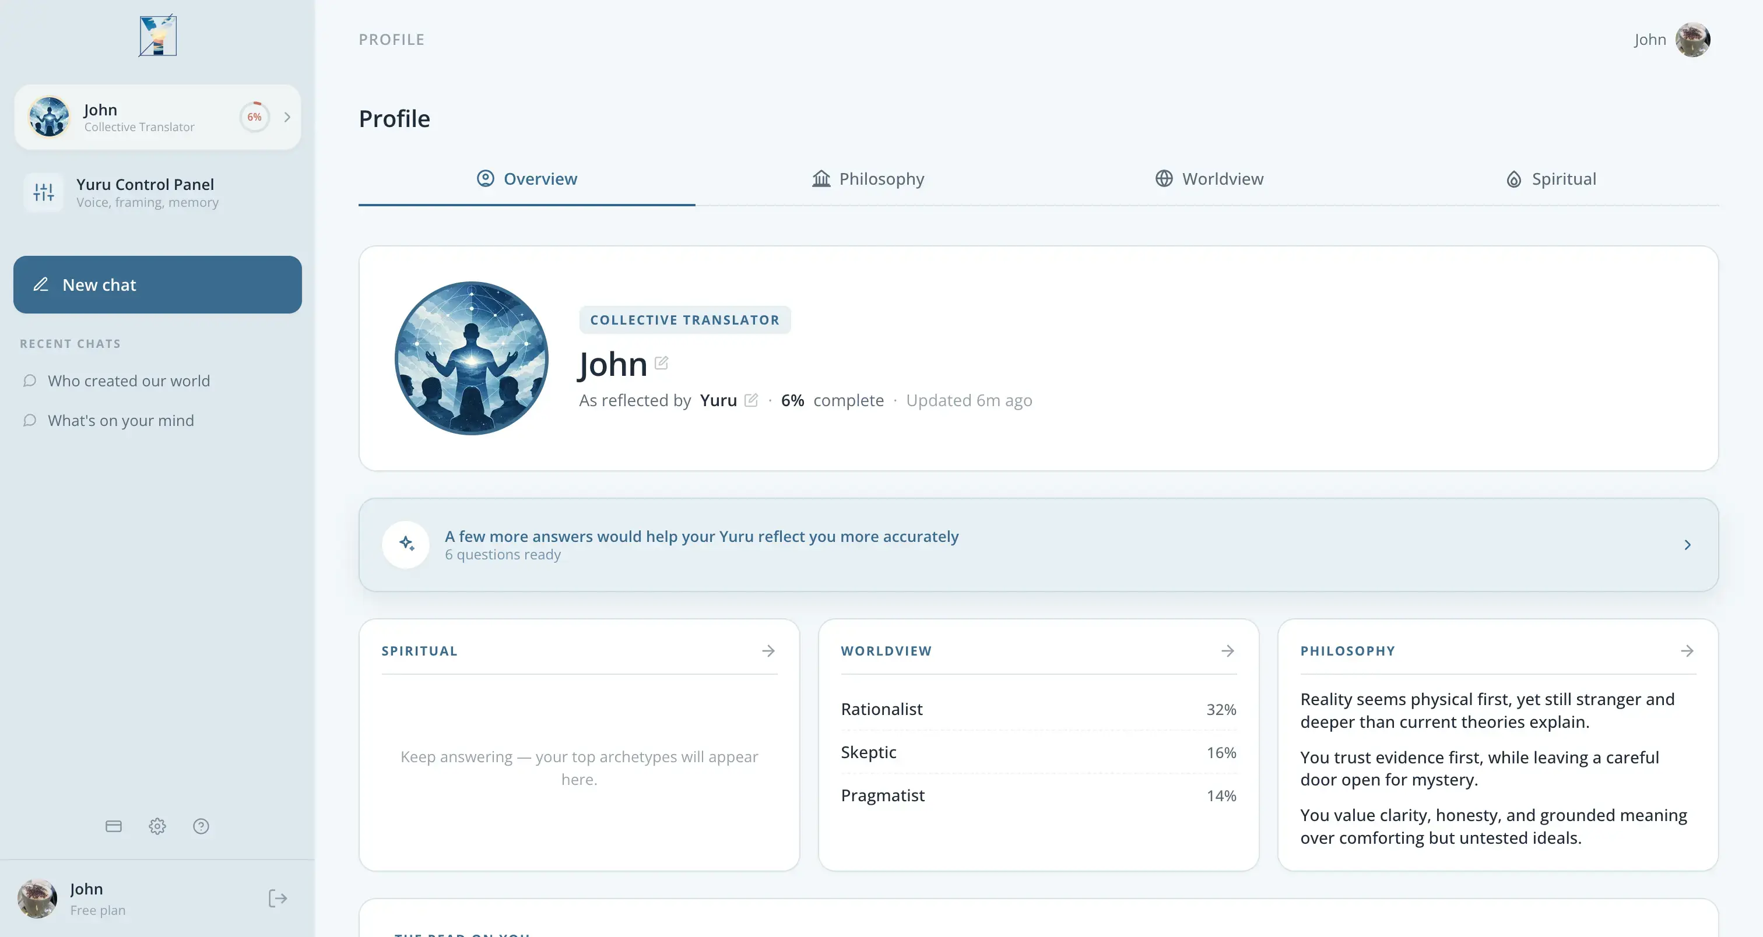This screenshot has width=1763, height=937.
Task: Open settings gear icon in sidebar
Action: [x=157, y=826]
